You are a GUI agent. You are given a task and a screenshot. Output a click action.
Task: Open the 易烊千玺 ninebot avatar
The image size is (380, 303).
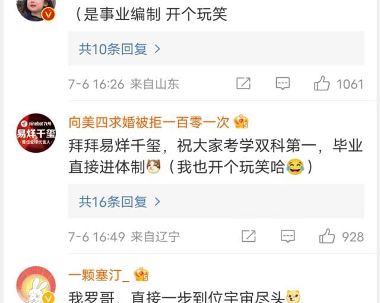(36, 133)
